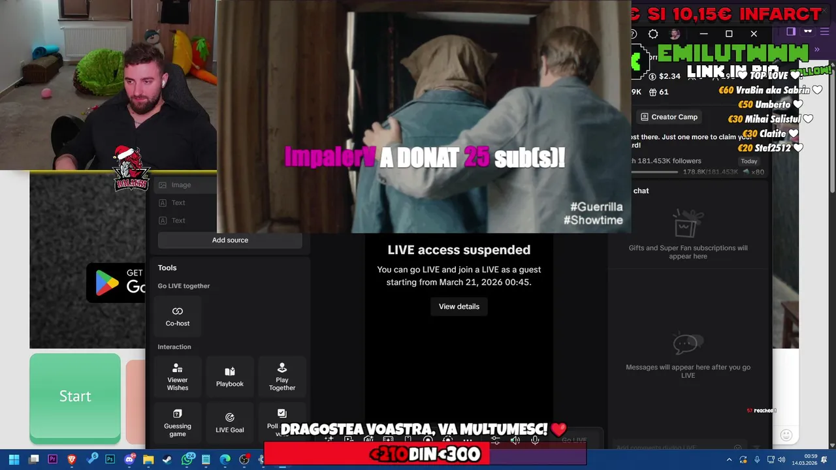Open Brave browser from taskbar
The width and height of the screenshot is (836, 470).
(72, 460)
